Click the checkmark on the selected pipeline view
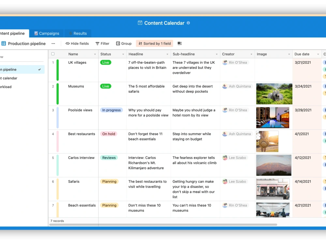The height and width of the screenshot is (244, 326). pyautogui.click(x=39, y=70)
